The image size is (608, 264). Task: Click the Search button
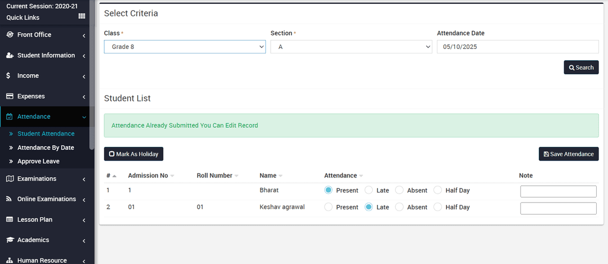(x=581, y=68)
